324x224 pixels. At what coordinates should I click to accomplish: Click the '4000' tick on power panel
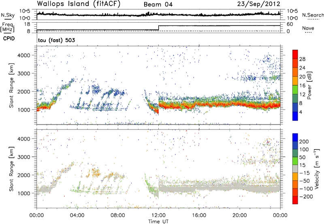click(24, 55)
